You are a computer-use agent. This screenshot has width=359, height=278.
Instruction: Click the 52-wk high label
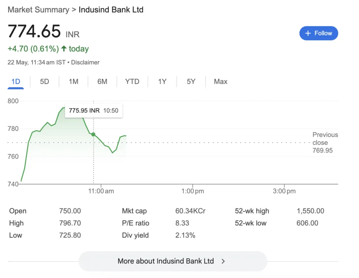click(252, 211)
